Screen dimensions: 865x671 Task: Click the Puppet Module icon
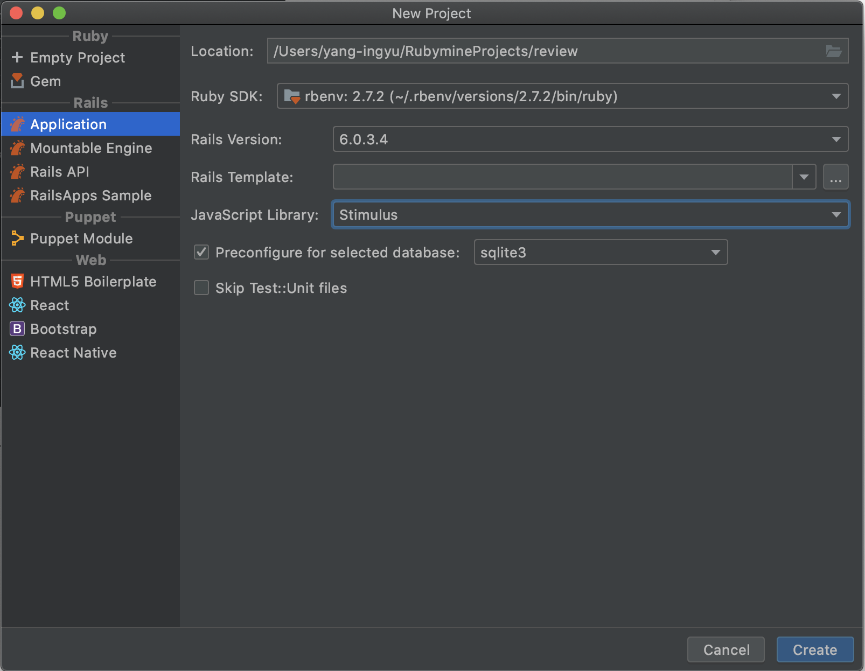point(17,238)
